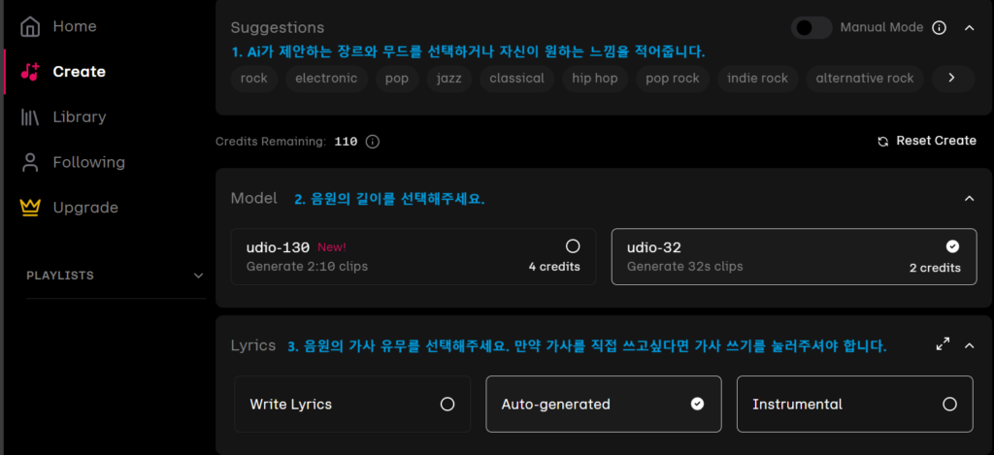This screenshot has width=994, height=455.
Task: Click the Reset Create button
Action: (927, 142)
